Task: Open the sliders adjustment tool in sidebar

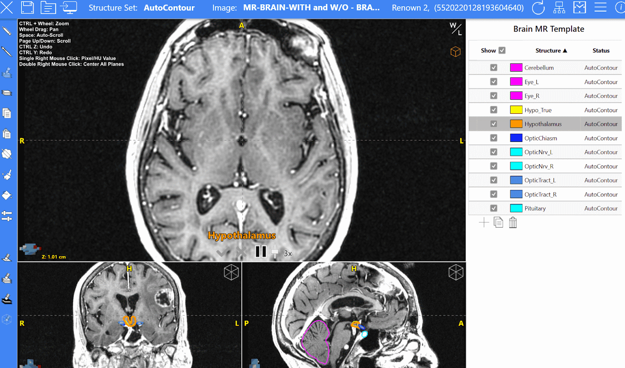Action: pyautogui.click(x=7, y=215)
